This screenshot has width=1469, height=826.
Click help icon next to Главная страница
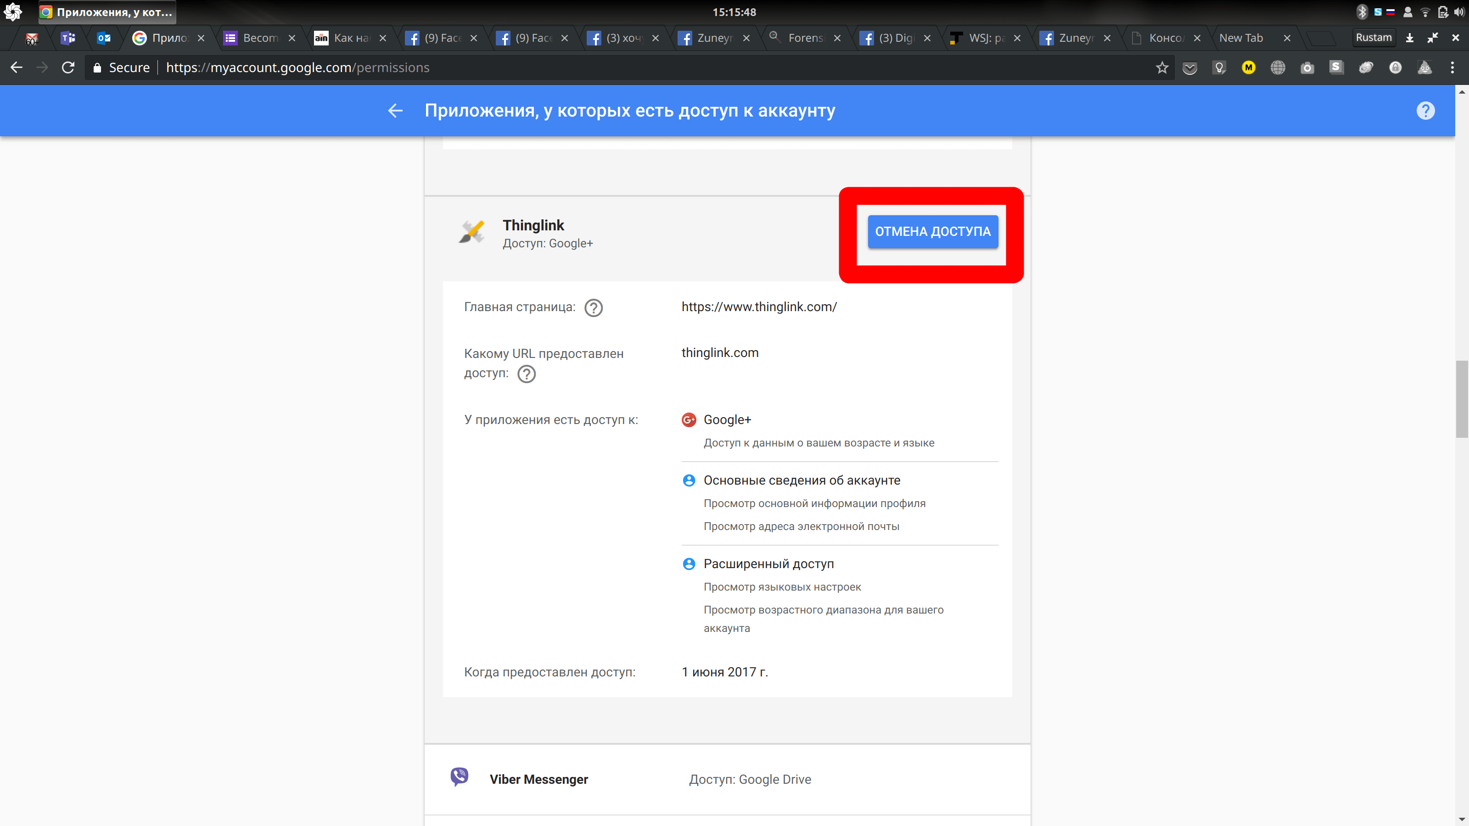coord(594,308)
